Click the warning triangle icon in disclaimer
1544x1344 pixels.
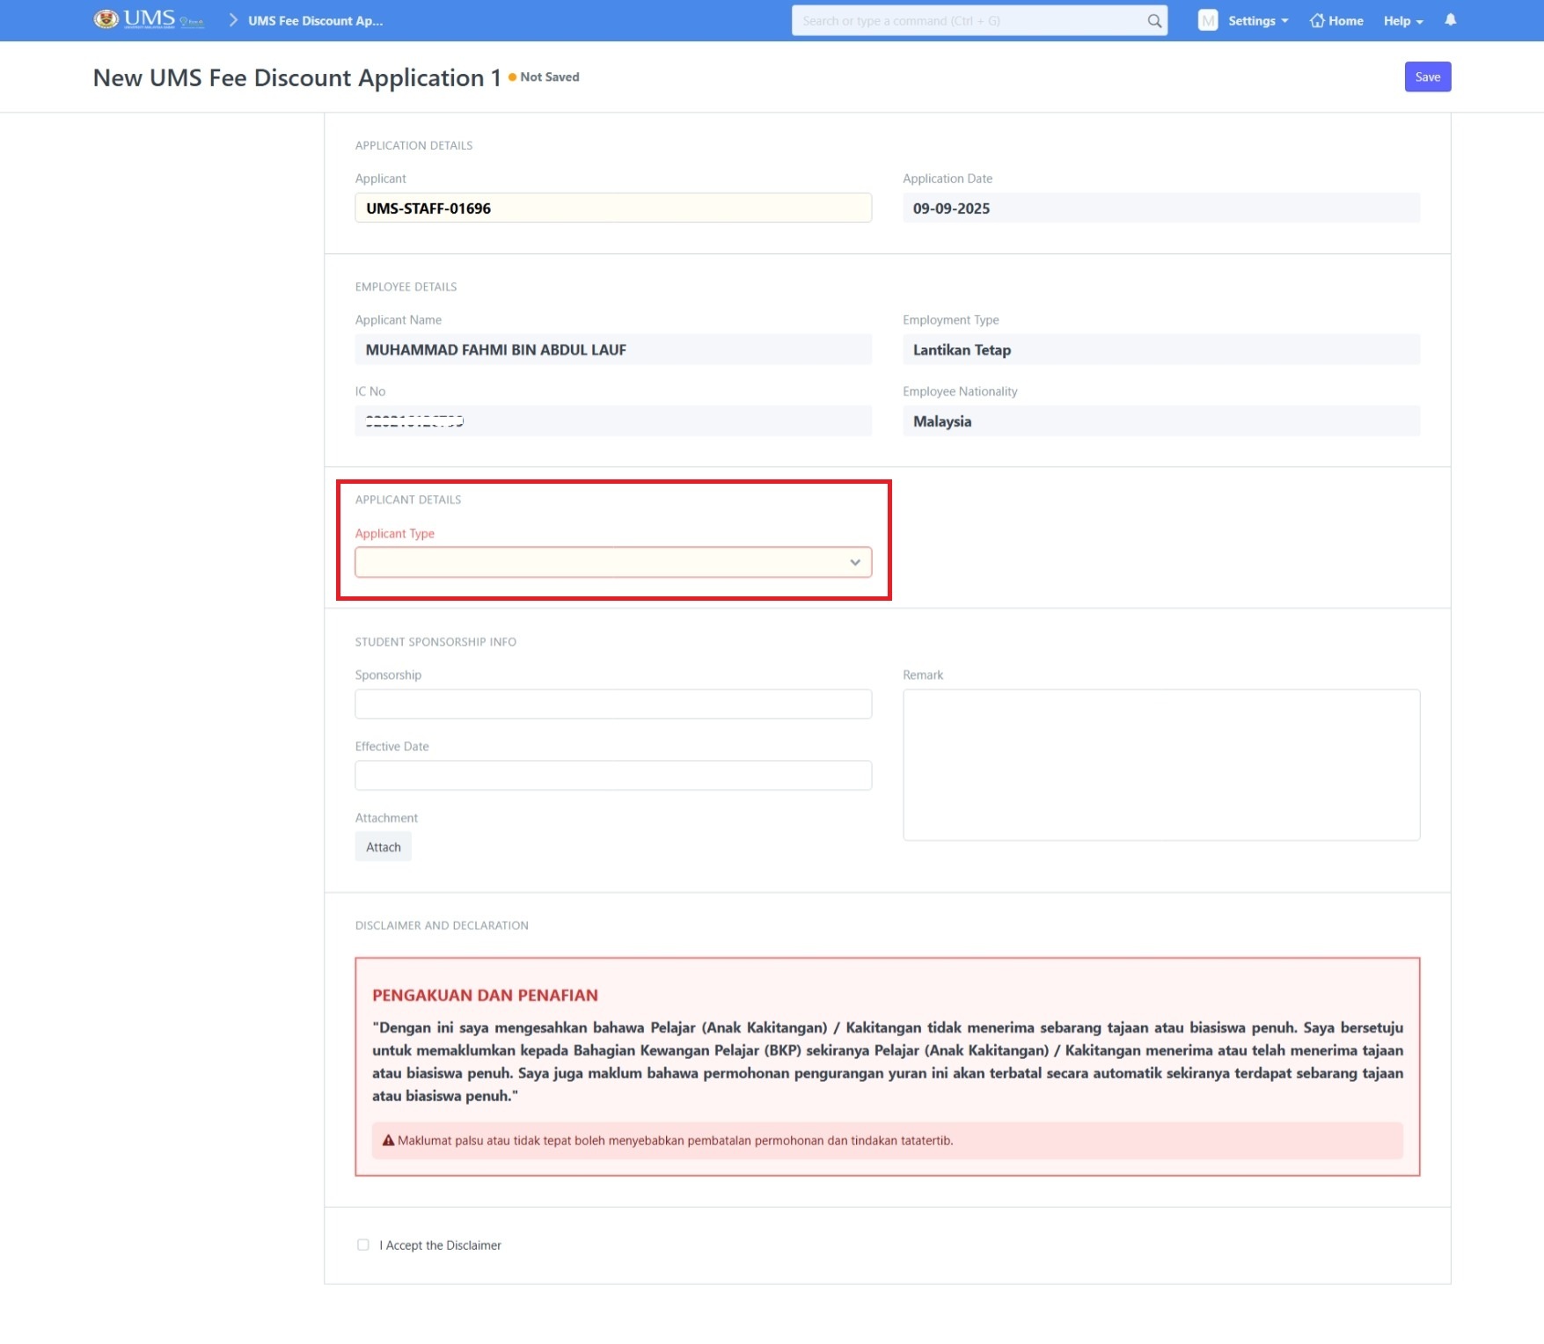pos(388,1141)
